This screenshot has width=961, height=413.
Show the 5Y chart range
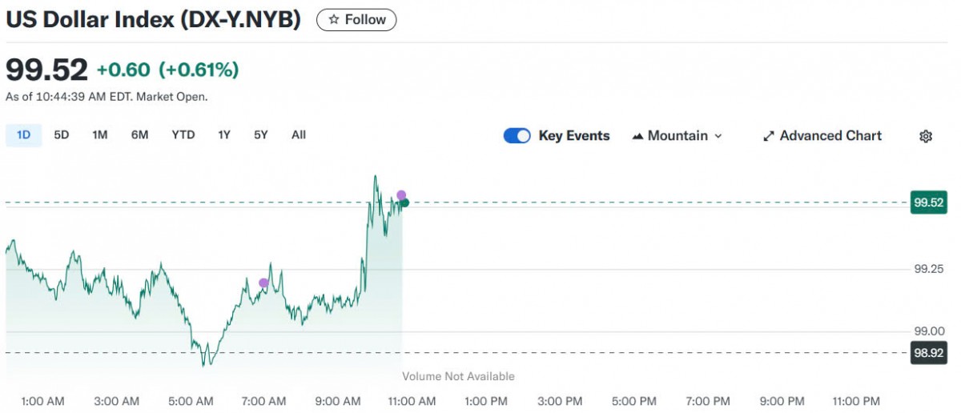261,135
